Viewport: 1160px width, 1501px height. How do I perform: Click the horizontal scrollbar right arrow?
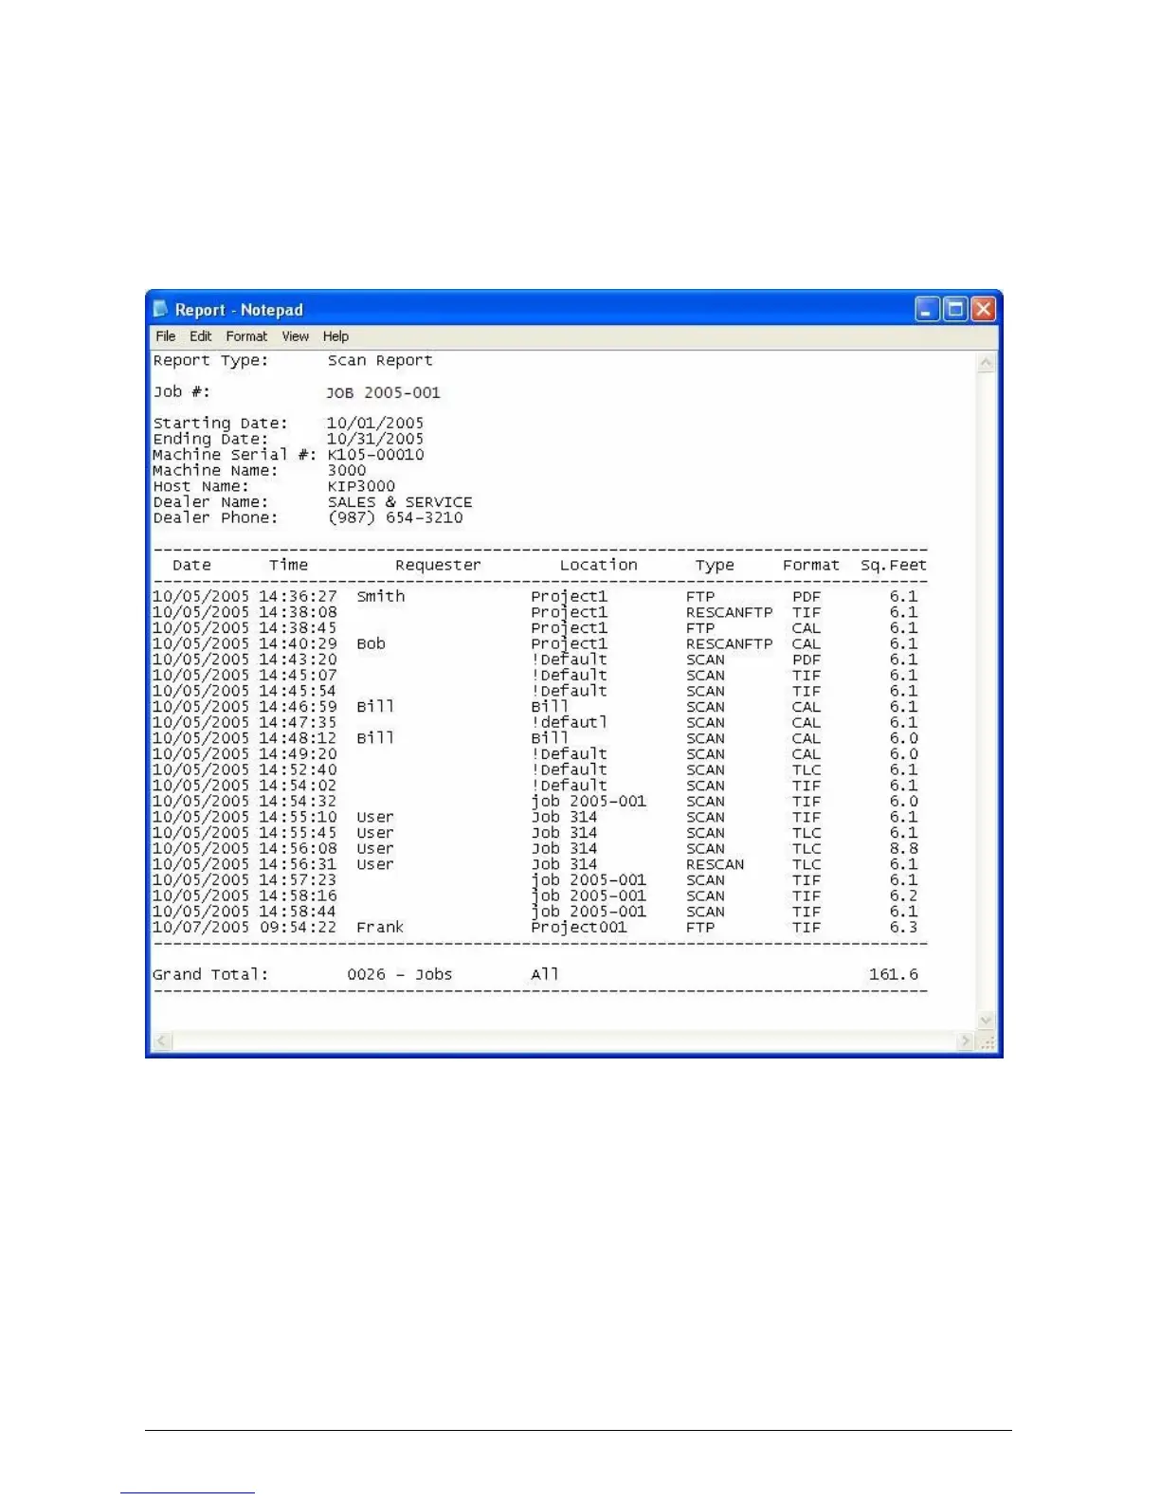(966, 1041)
